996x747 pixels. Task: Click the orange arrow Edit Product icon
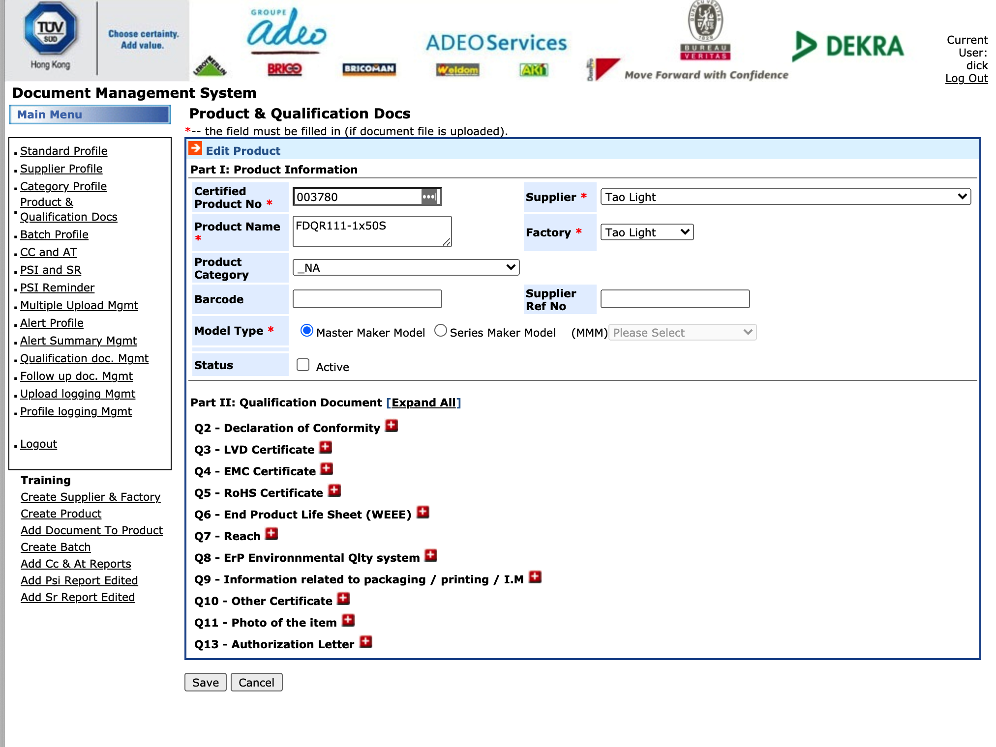pyautogui.click(x=195, y=149)
